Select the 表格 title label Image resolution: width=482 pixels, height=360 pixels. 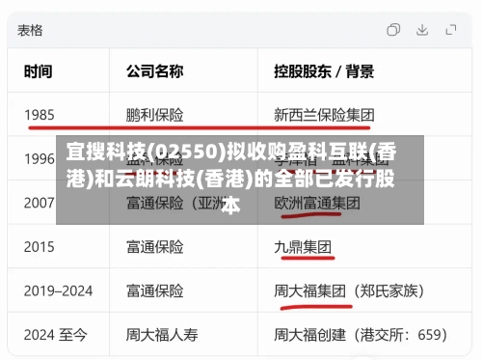click(30, 30)
